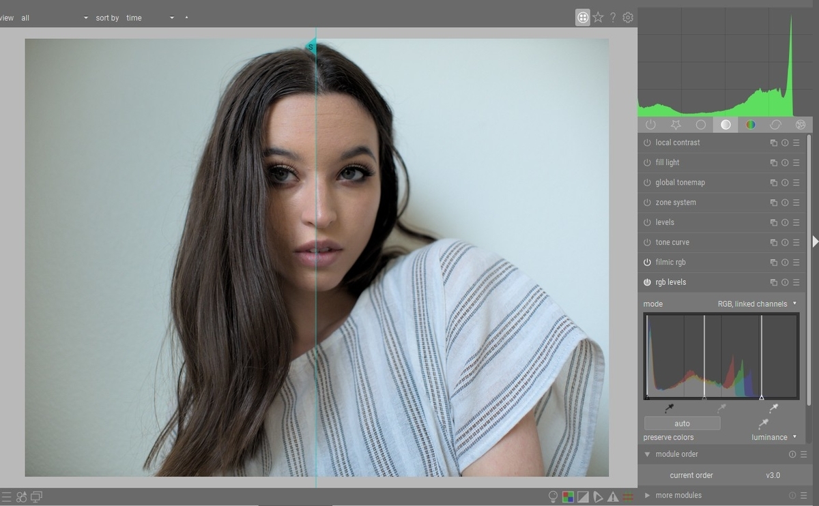This screenshot has height=506, width=819.
Task: Open the favorites modules tab (star icon)
Action: [676, 125]
